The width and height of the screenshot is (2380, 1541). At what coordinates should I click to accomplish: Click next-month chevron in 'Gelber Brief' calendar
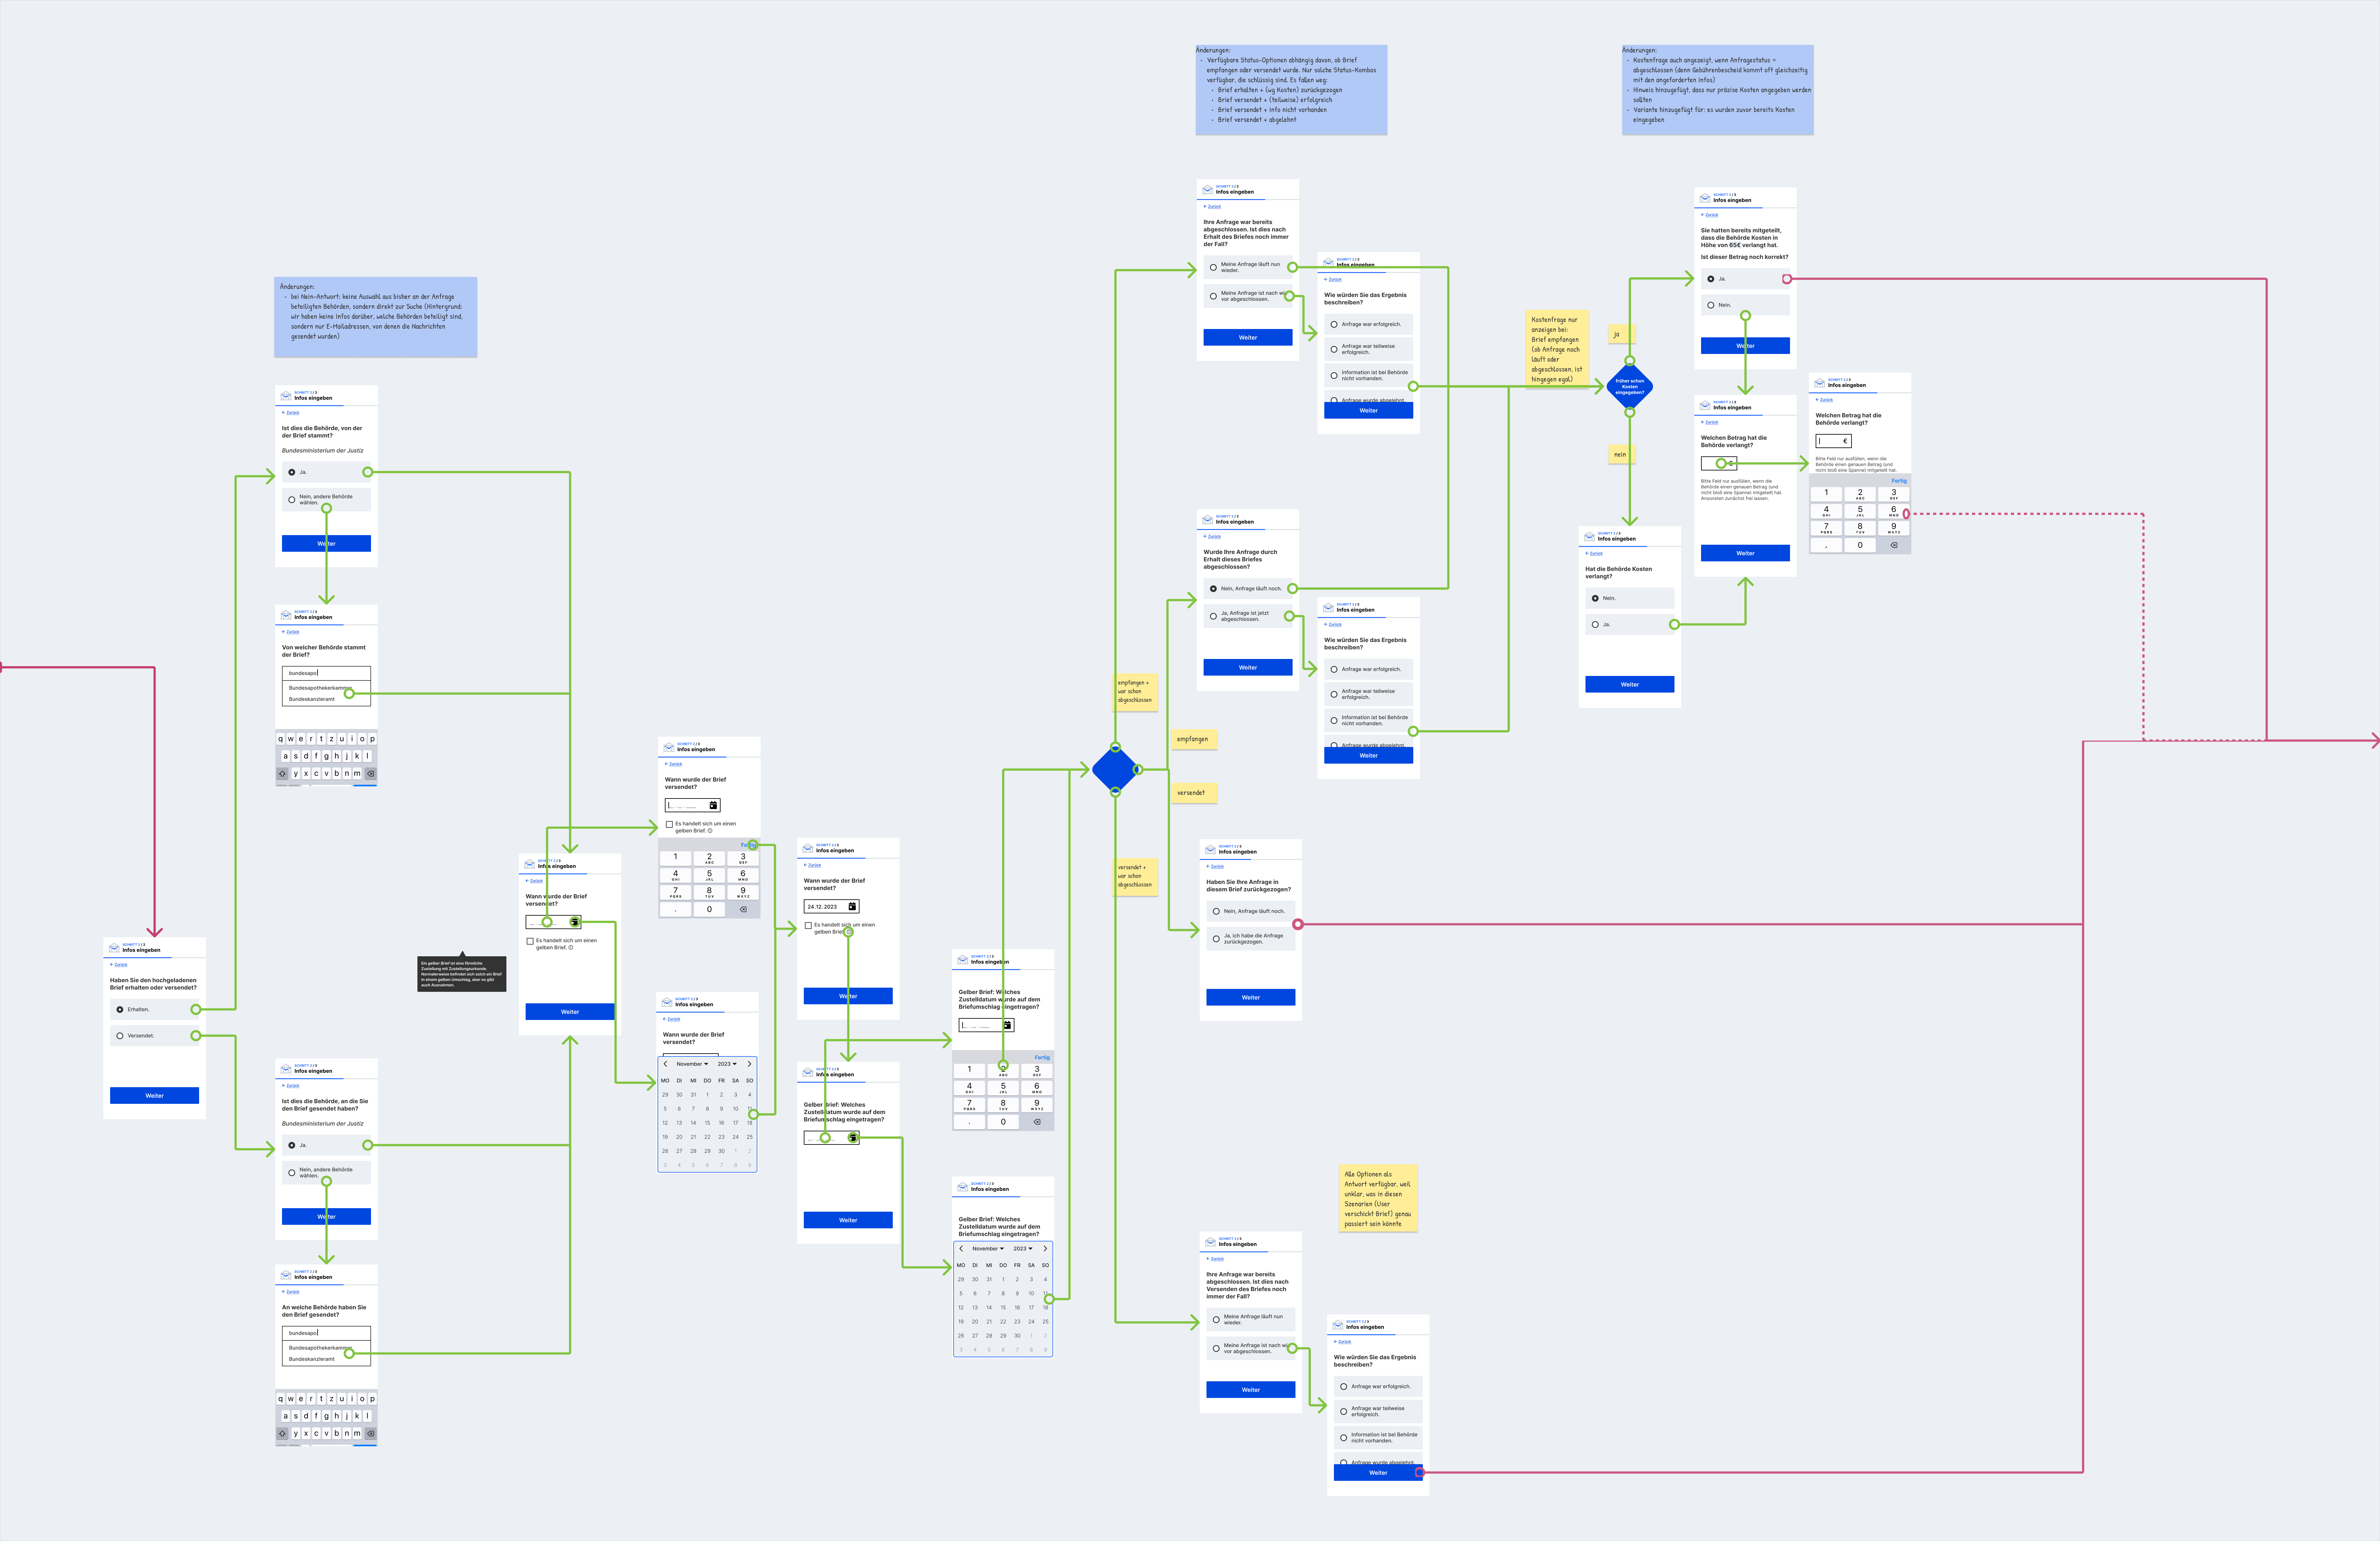point(1045,1249)
